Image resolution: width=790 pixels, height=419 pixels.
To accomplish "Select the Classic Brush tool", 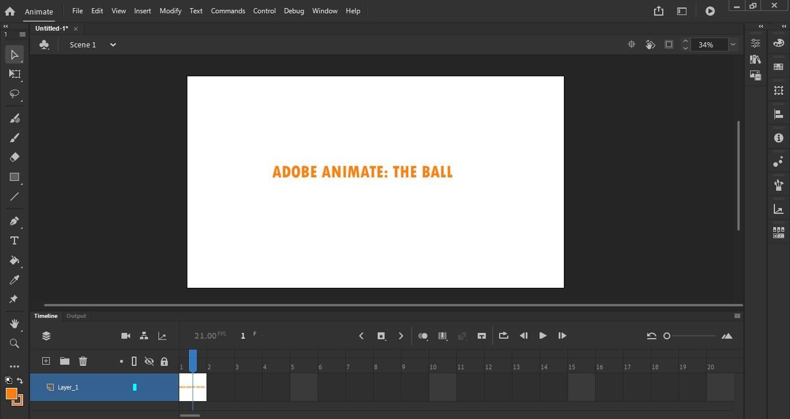I will click(x=15, y=138).
